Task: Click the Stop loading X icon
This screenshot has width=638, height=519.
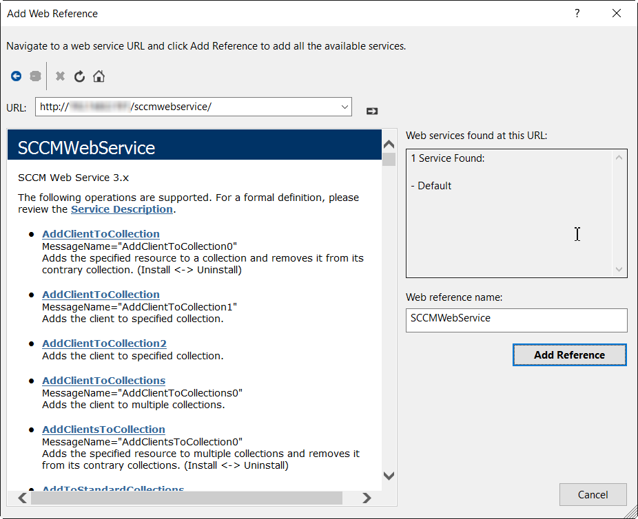Action: coord(60,76)
